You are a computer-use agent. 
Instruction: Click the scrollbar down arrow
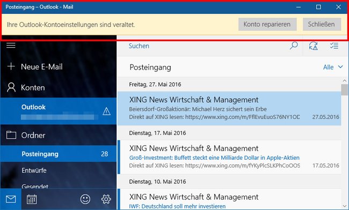(345, 206)
